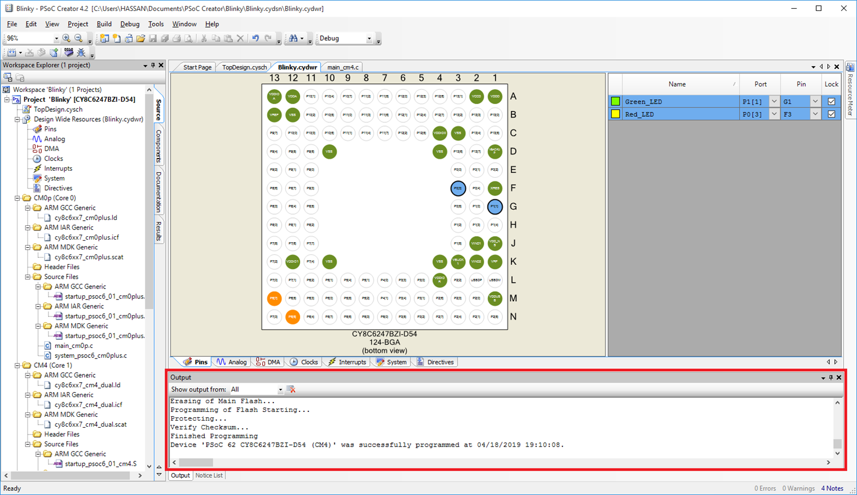Open the Build menu
Screen dimensions: 857x495
point(104,24)
